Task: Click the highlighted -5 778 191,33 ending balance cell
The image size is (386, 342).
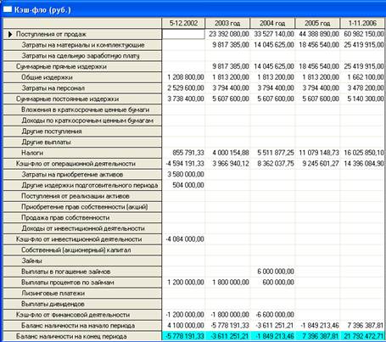Action: (x=183, y=336)
